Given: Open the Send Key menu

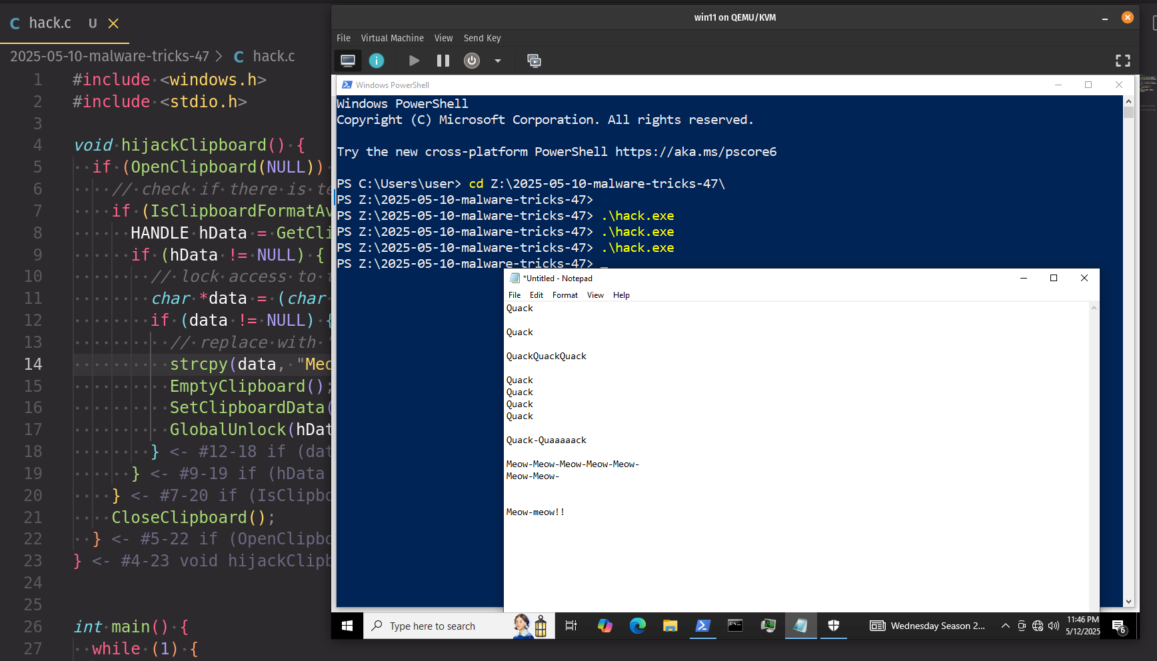Looking at the screenshot, I should (482, 38).
